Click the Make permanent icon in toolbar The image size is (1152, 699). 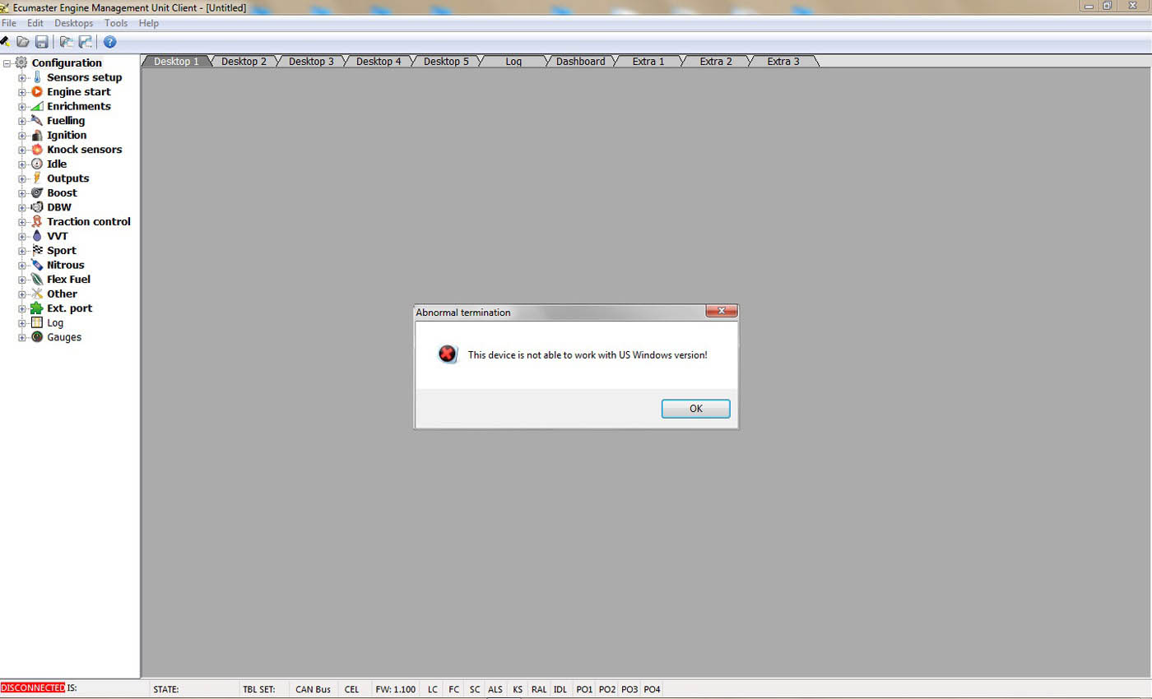coord(5,41)
